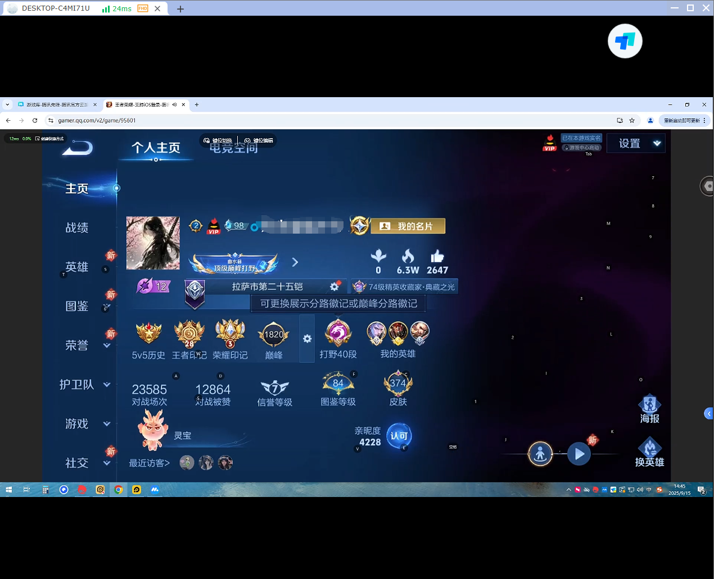Click the player avatar portrait
The width and height of the screenshot is (714, 579).
[x=153, y=243]
